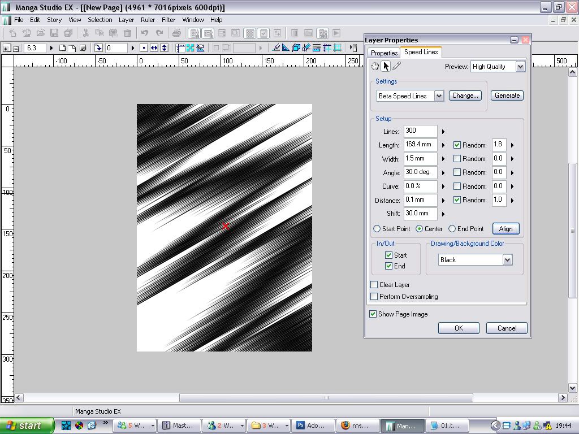
Task: Open the Beta Speed Lines settings dropdown
Action: [x=439, y=96]
